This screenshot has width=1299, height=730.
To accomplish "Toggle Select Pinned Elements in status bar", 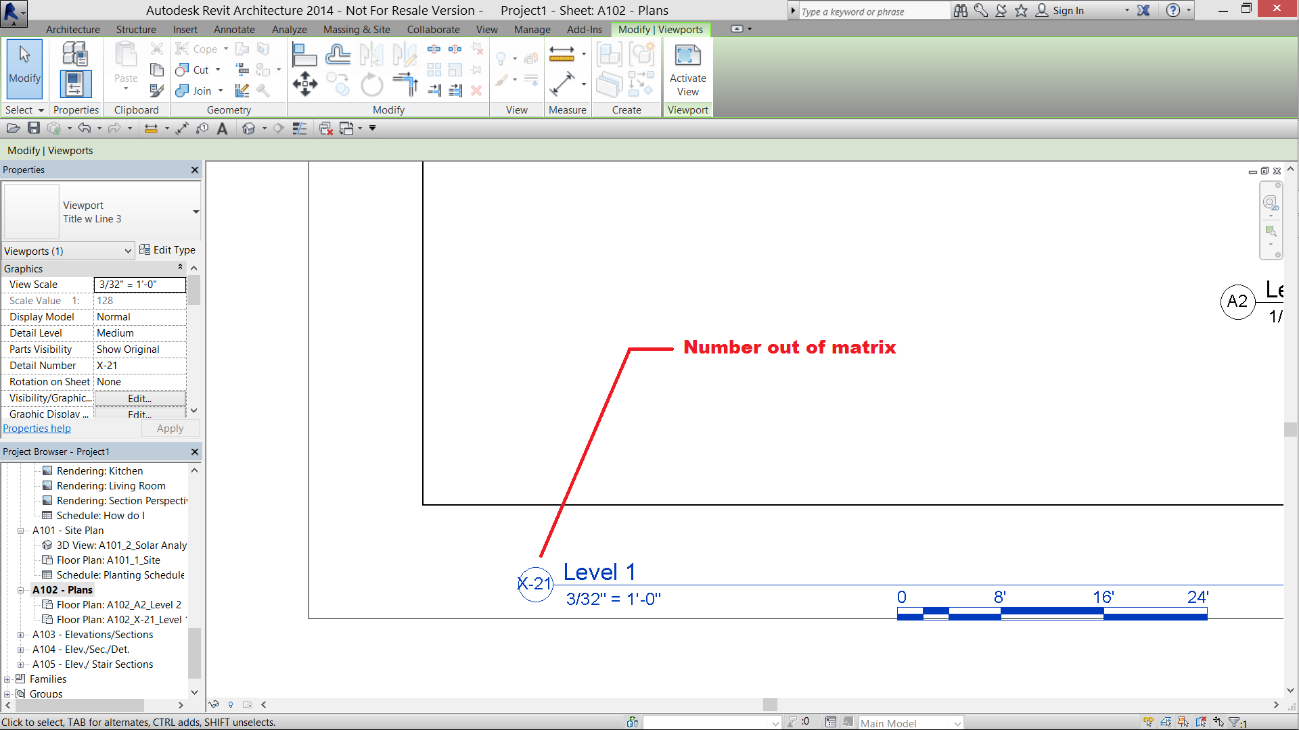I will [x=1183, y=723].
